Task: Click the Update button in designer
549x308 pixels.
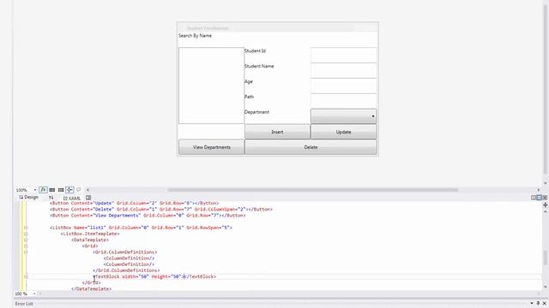Action: pos(343,132)
